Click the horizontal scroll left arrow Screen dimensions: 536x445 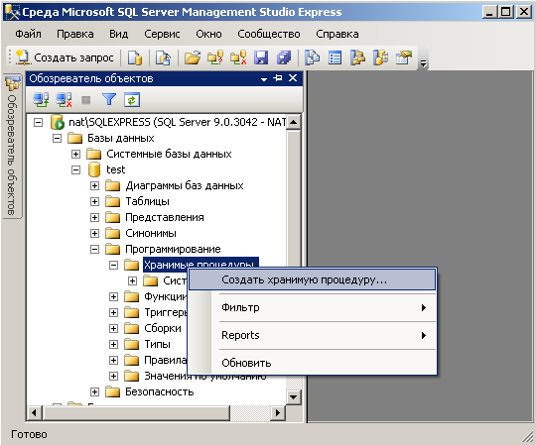(x=34, y=413)
